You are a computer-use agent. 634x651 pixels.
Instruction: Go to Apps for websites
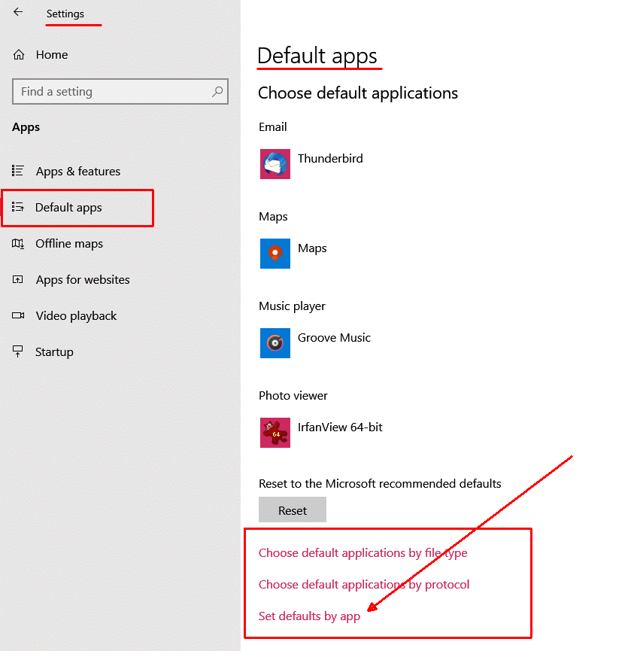(83, 280)
